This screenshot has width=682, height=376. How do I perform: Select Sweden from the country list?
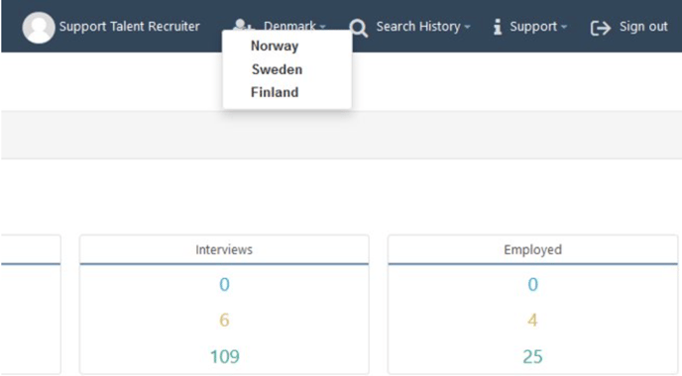point(277,69)
